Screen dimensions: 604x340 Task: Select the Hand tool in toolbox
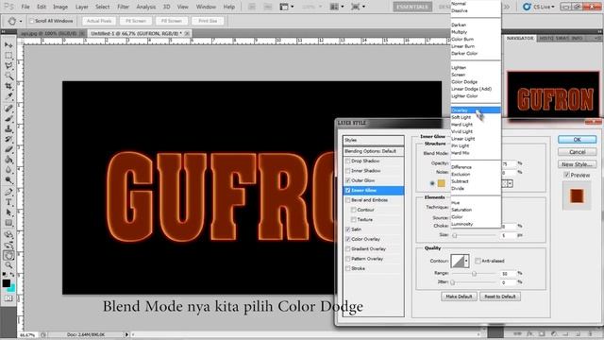pyautogui.click(x=8, y=255)
